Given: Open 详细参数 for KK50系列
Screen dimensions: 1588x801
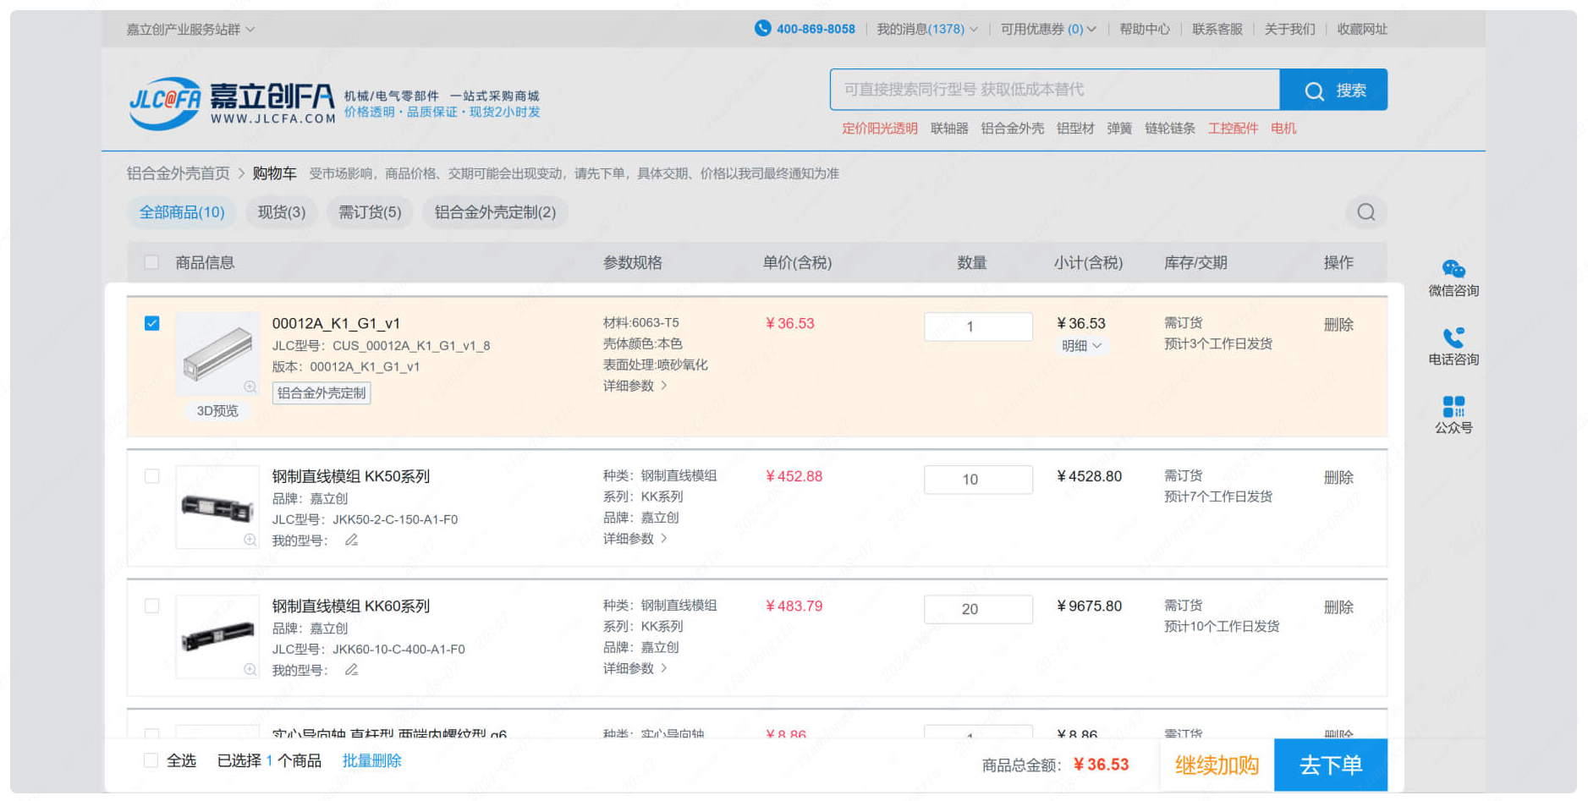Looking at the screenshot, I should click(635, 539).
